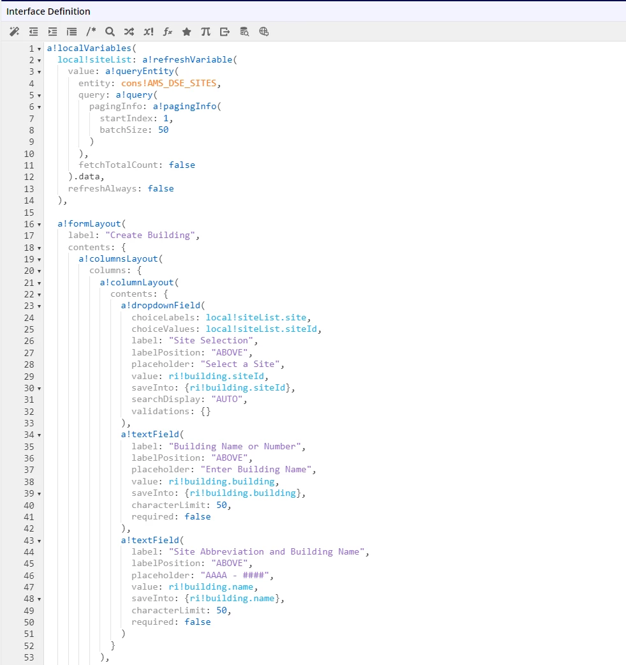The height and width of the screenshot is (665, 626).
Task: Click line number 53 in gutter
Action: (29, 658)
